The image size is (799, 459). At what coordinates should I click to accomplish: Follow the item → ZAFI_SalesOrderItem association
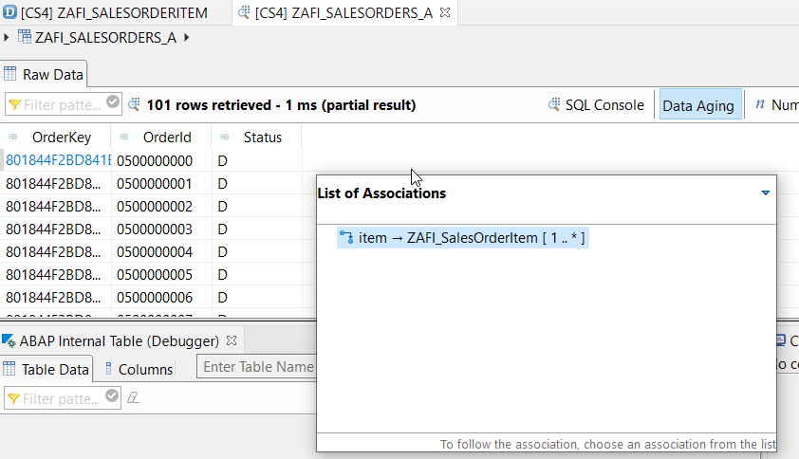463,238
